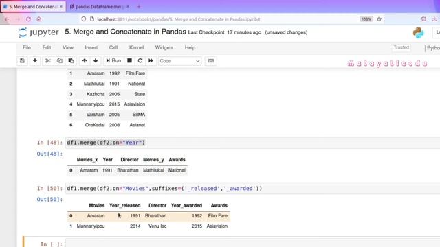
Task: Click the empty code cell at bottom
Action: [x=252, y=244]
